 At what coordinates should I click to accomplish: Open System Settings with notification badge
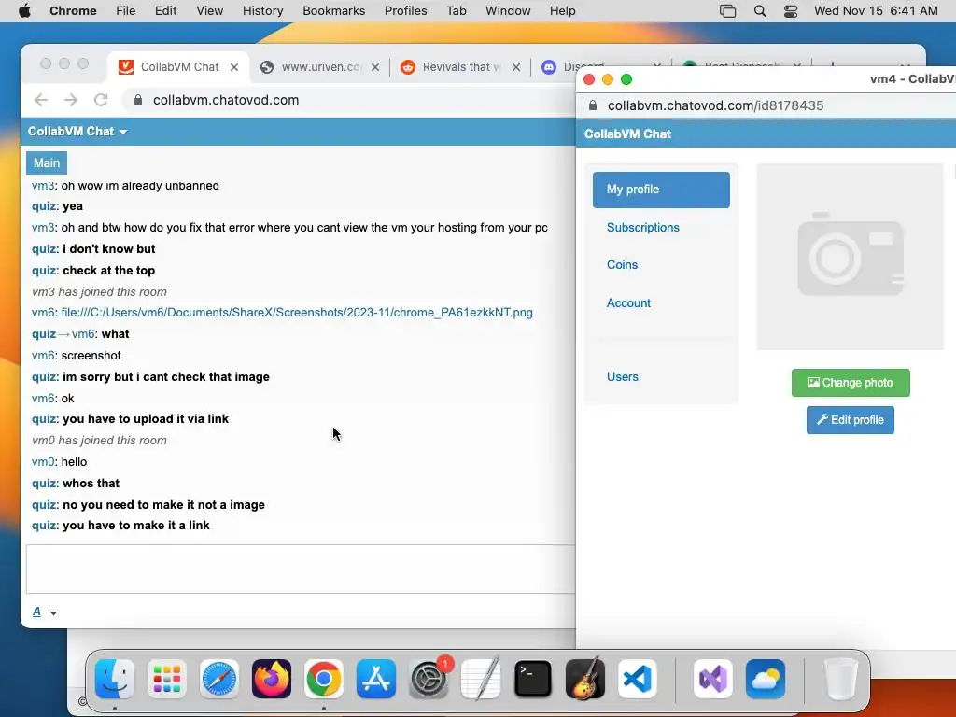click(429, 679)
